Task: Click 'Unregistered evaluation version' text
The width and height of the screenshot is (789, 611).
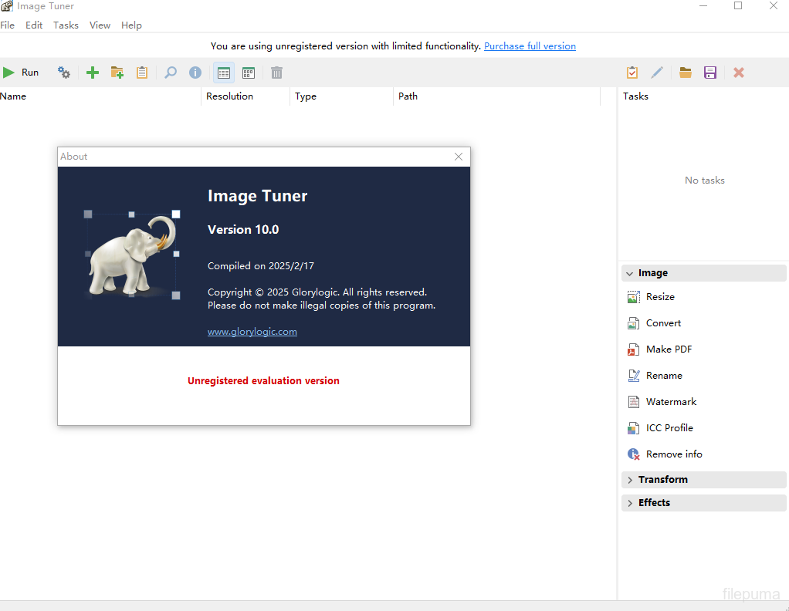Action: point(263,380)
